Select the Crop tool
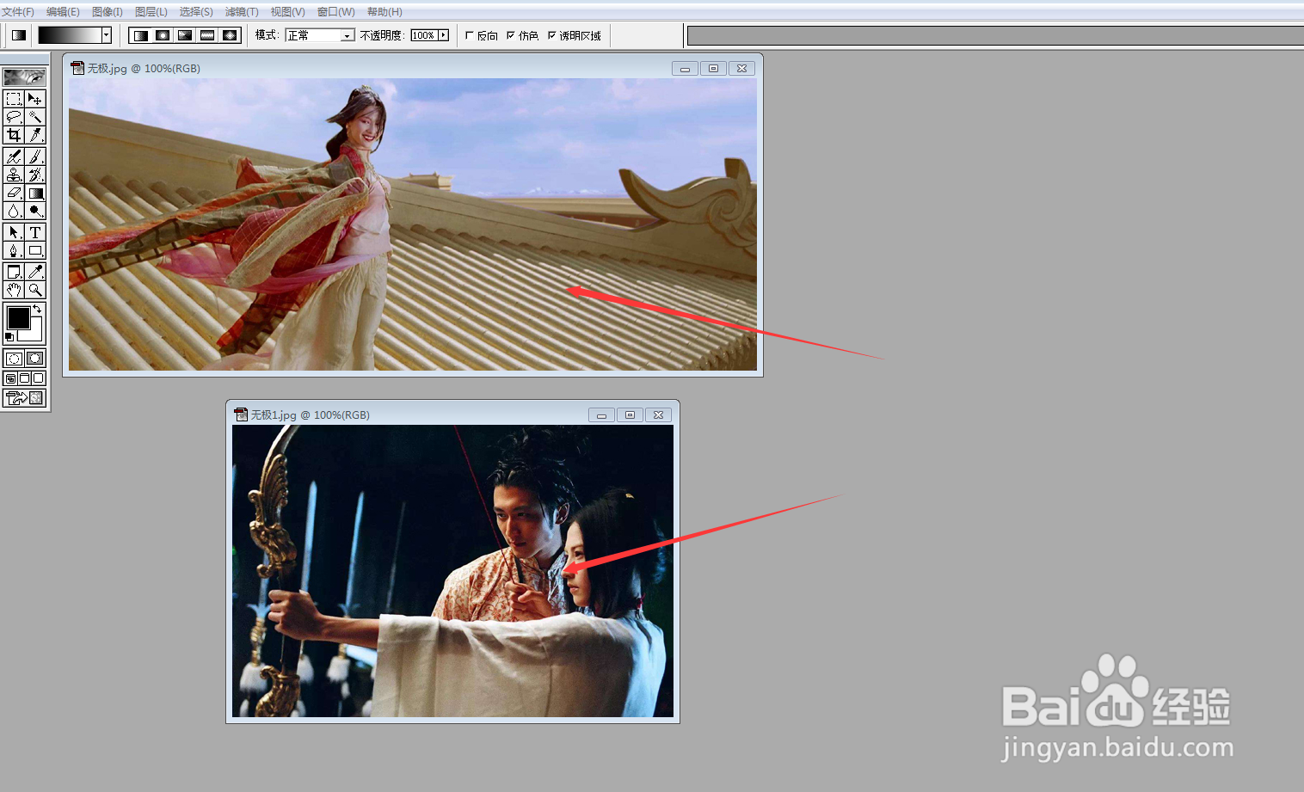The height and width of the screenshot is (792, 1304). (x=14, y=135)
